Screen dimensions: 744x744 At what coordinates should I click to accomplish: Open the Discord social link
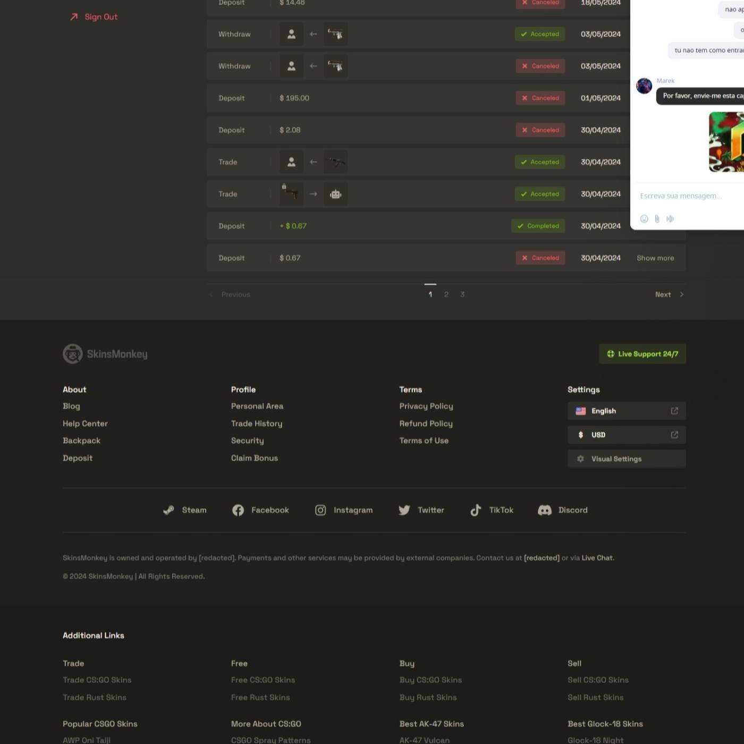click(x=563, y=510)
